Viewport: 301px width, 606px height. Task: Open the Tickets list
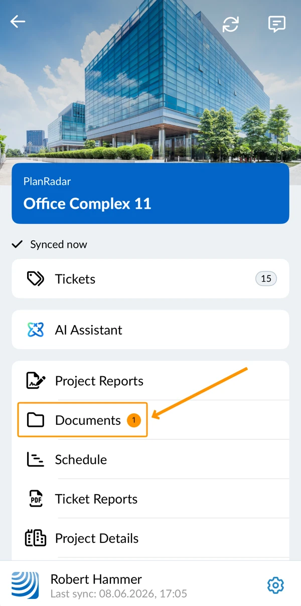(x=150, y=279)
